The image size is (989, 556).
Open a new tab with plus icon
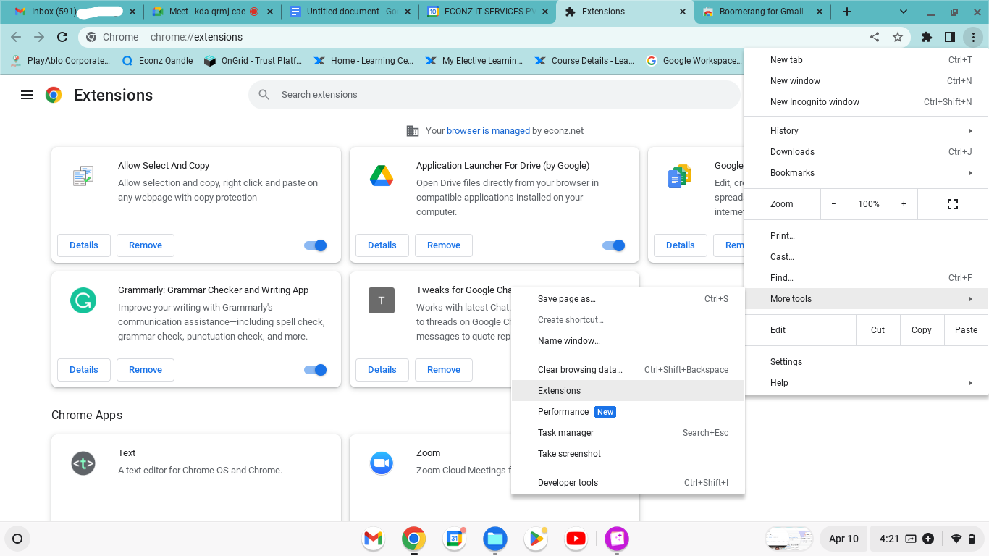pos(847,12)
